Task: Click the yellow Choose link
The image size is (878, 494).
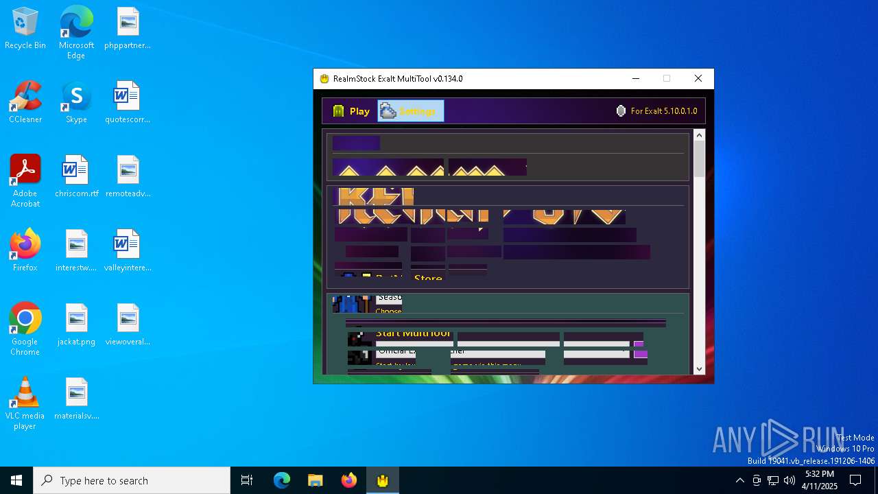Action: tap(388, 311)
